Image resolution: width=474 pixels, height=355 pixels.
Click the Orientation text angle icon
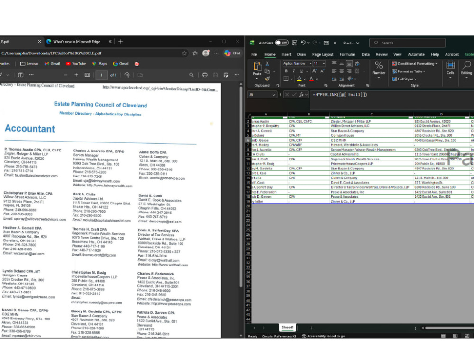coord(351,79)
